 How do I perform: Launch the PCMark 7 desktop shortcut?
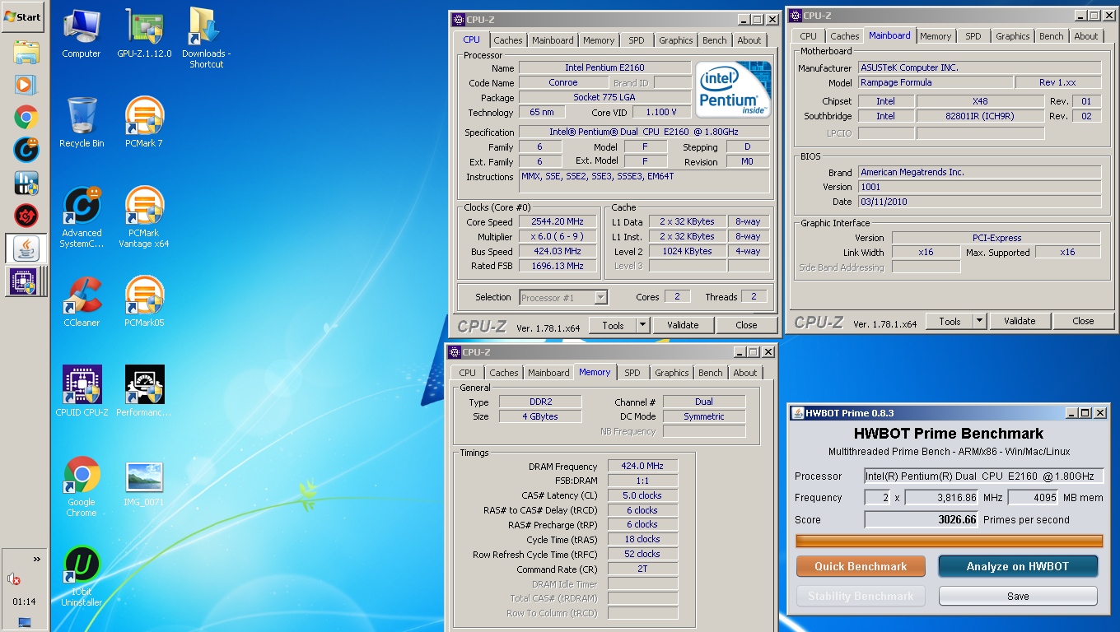144,123
